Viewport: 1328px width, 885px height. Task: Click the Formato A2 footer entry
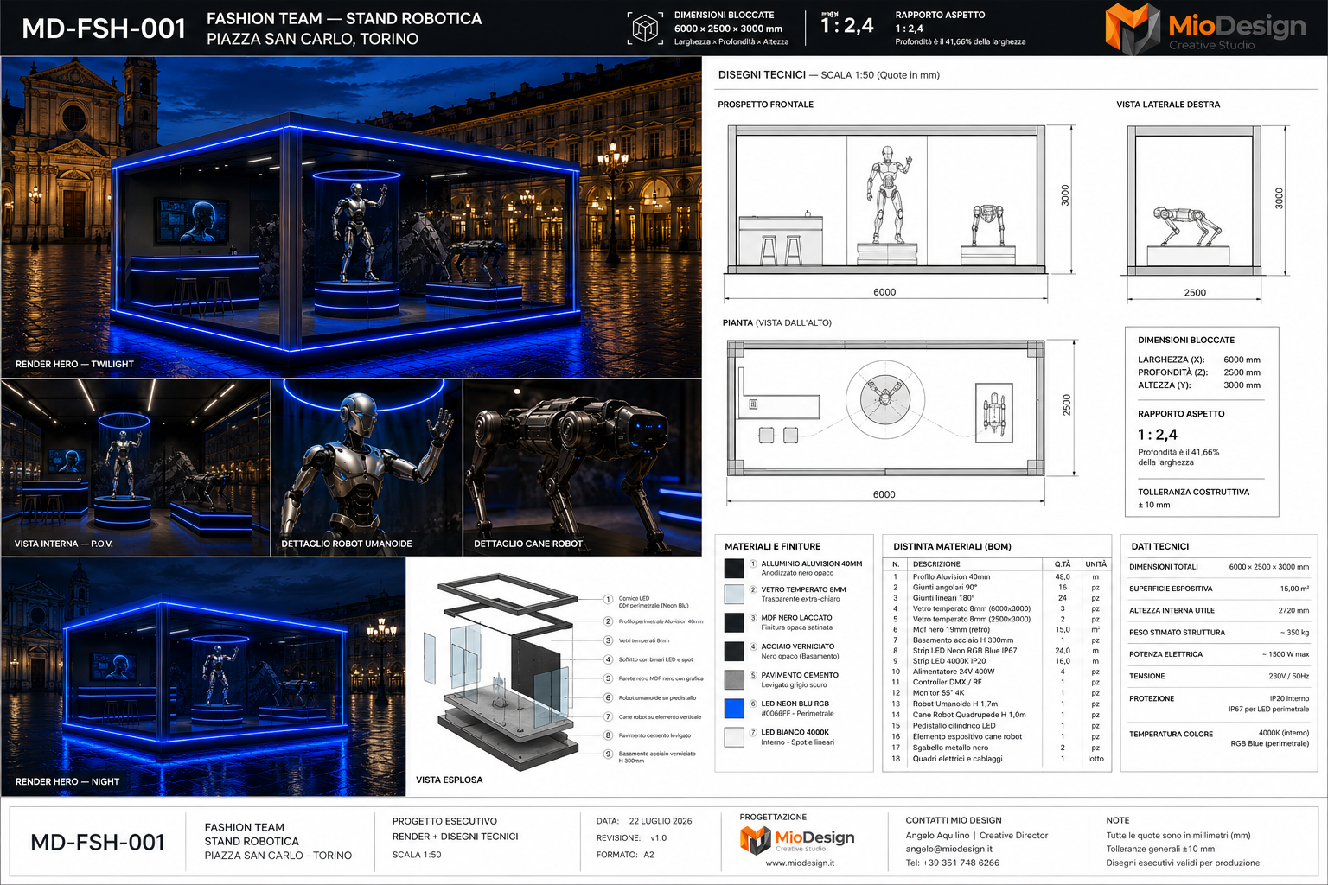point(624,855)
